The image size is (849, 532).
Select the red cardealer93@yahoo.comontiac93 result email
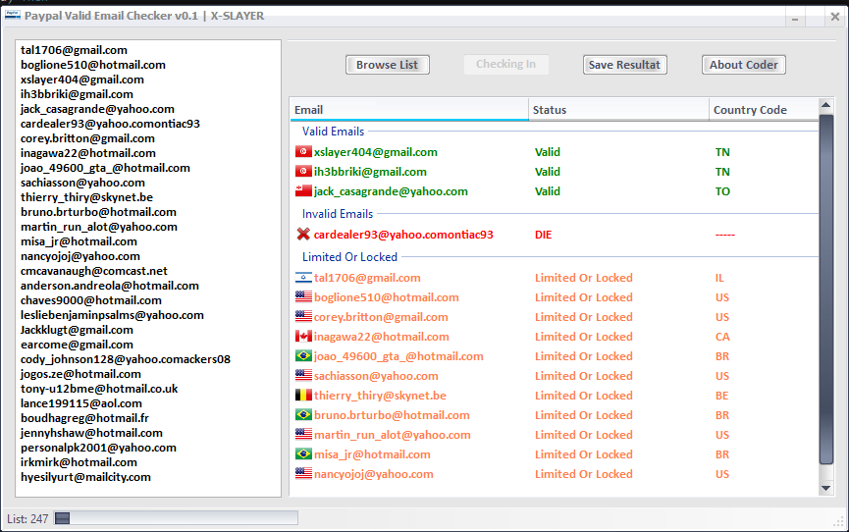click(403, 235)
